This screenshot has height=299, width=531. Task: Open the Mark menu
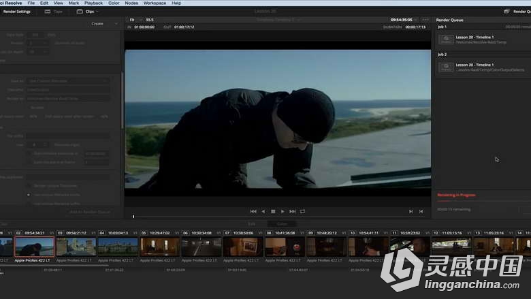[x=74, y=3]
